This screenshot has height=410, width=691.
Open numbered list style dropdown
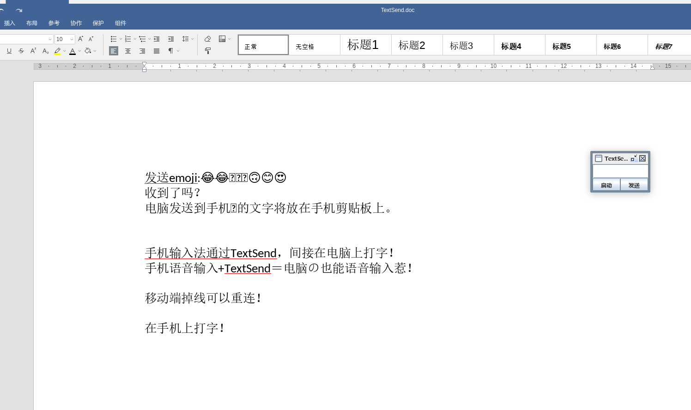135,39
